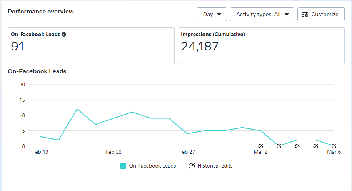
Task: Click the sliders icon in the Customize button
Action: coord(305,14)
